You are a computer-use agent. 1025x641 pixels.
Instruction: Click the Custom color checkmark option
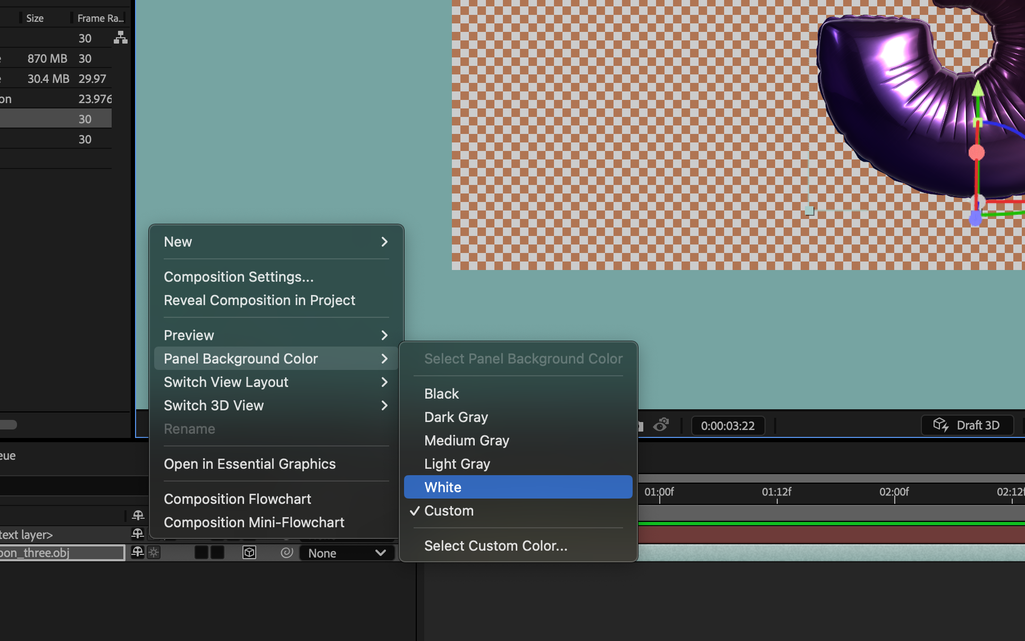[x=448, y=510]
